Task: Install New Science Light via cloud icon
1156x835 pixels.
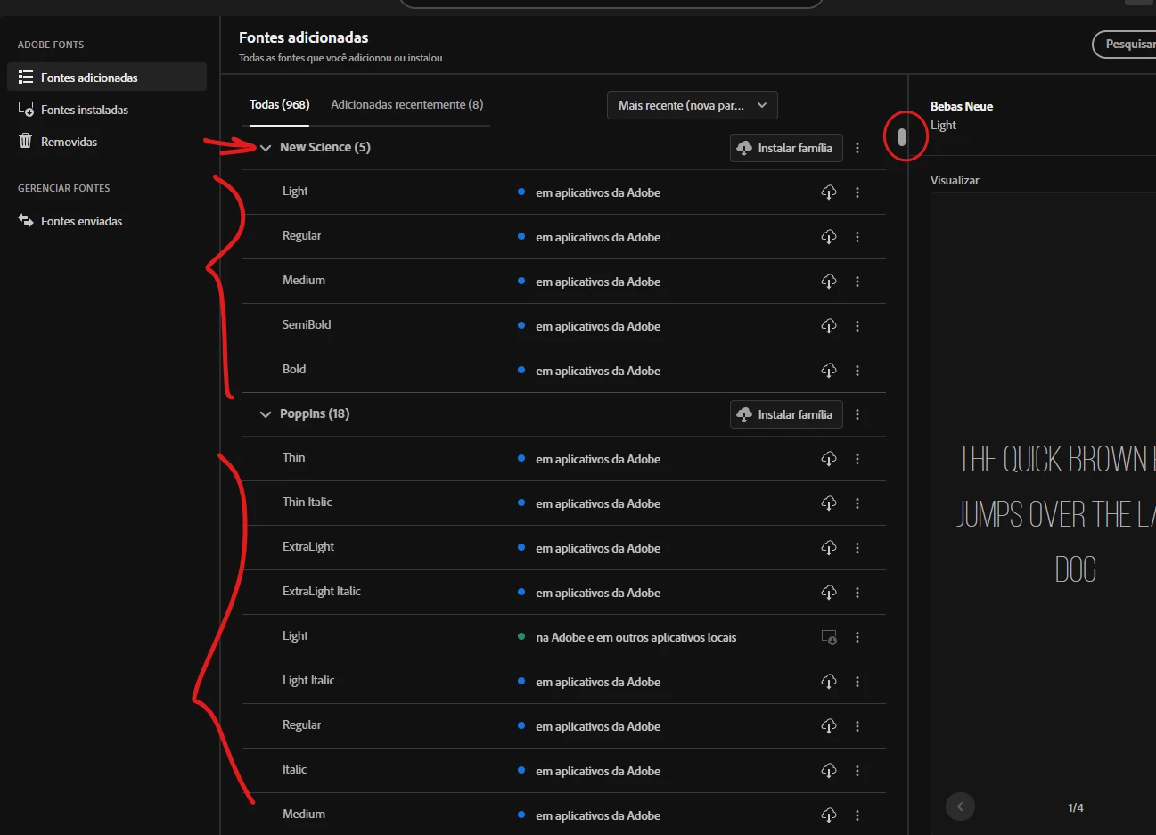Action: (x=829, y=192)
